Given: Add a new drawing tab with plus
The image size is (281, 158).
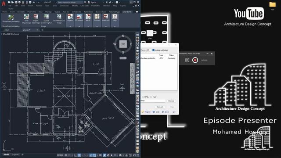Looking at the screenshot, I should click(x=43, y=30).
